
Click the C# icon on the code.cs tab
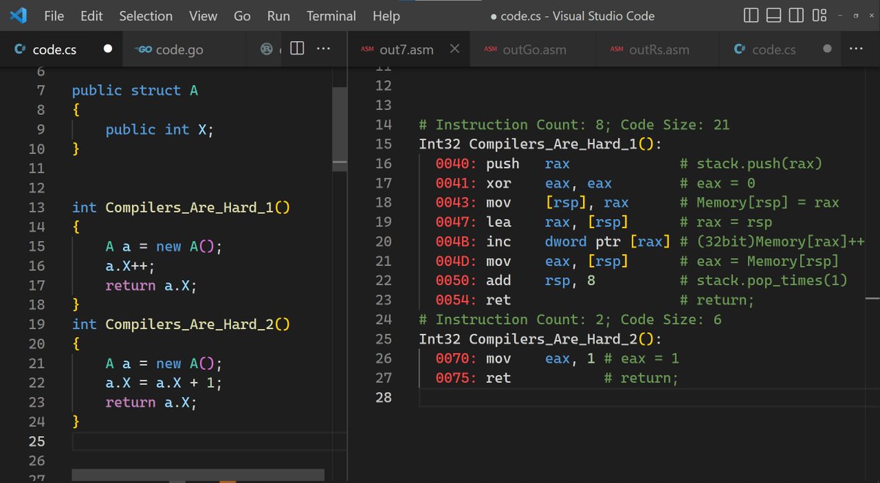pos(18,49)
